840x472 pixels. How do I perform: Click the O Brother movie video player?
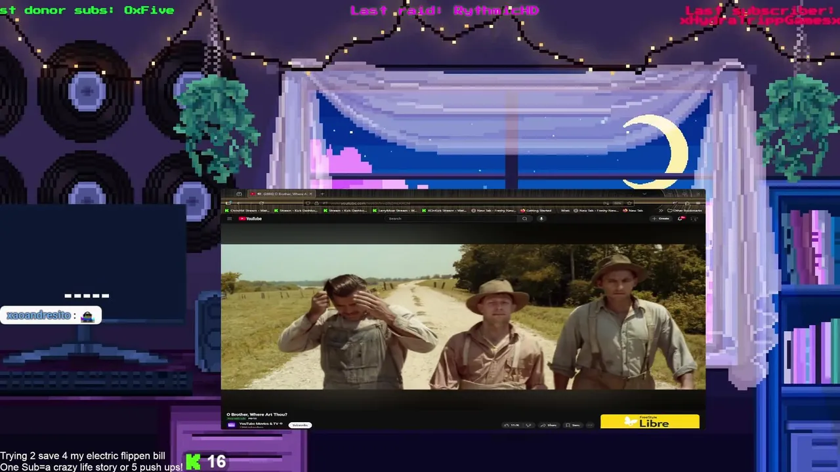(463, 317)
